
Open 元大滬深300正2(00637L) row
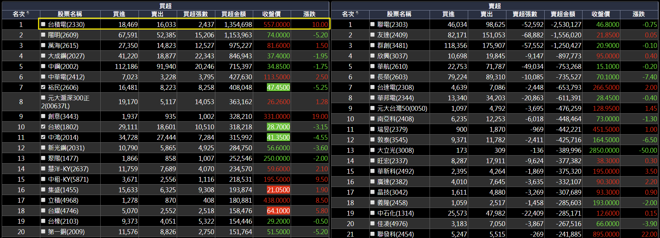pos(165,102)
